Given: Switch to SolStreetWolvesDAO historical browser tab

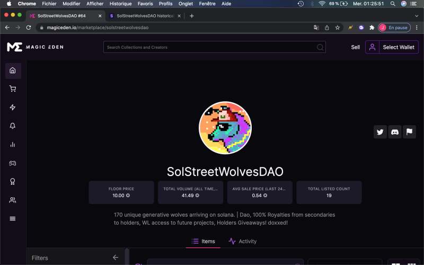Looking at the screenshot, I should [145, 16].
